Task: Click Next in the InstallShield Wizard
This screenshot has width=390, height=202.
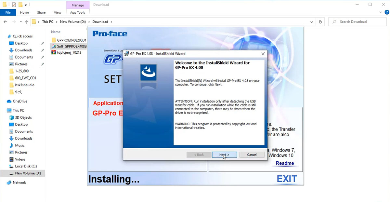Action: pyautogui.click(x=224, y=155)
